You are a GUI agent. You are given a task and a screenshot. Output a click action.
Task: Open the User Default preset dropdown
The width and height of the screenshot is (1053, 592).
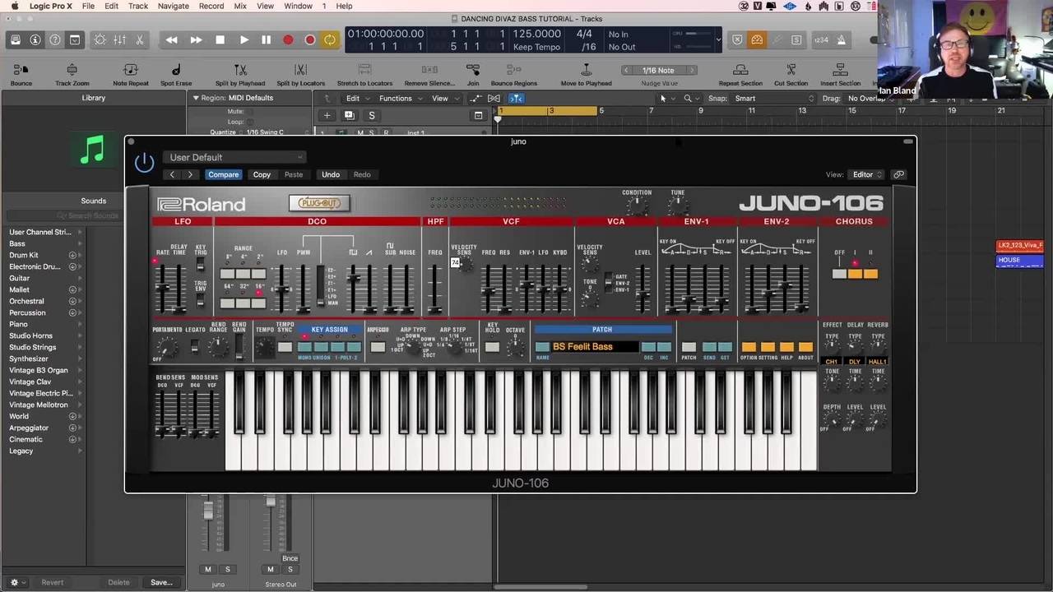coord(234,157)
